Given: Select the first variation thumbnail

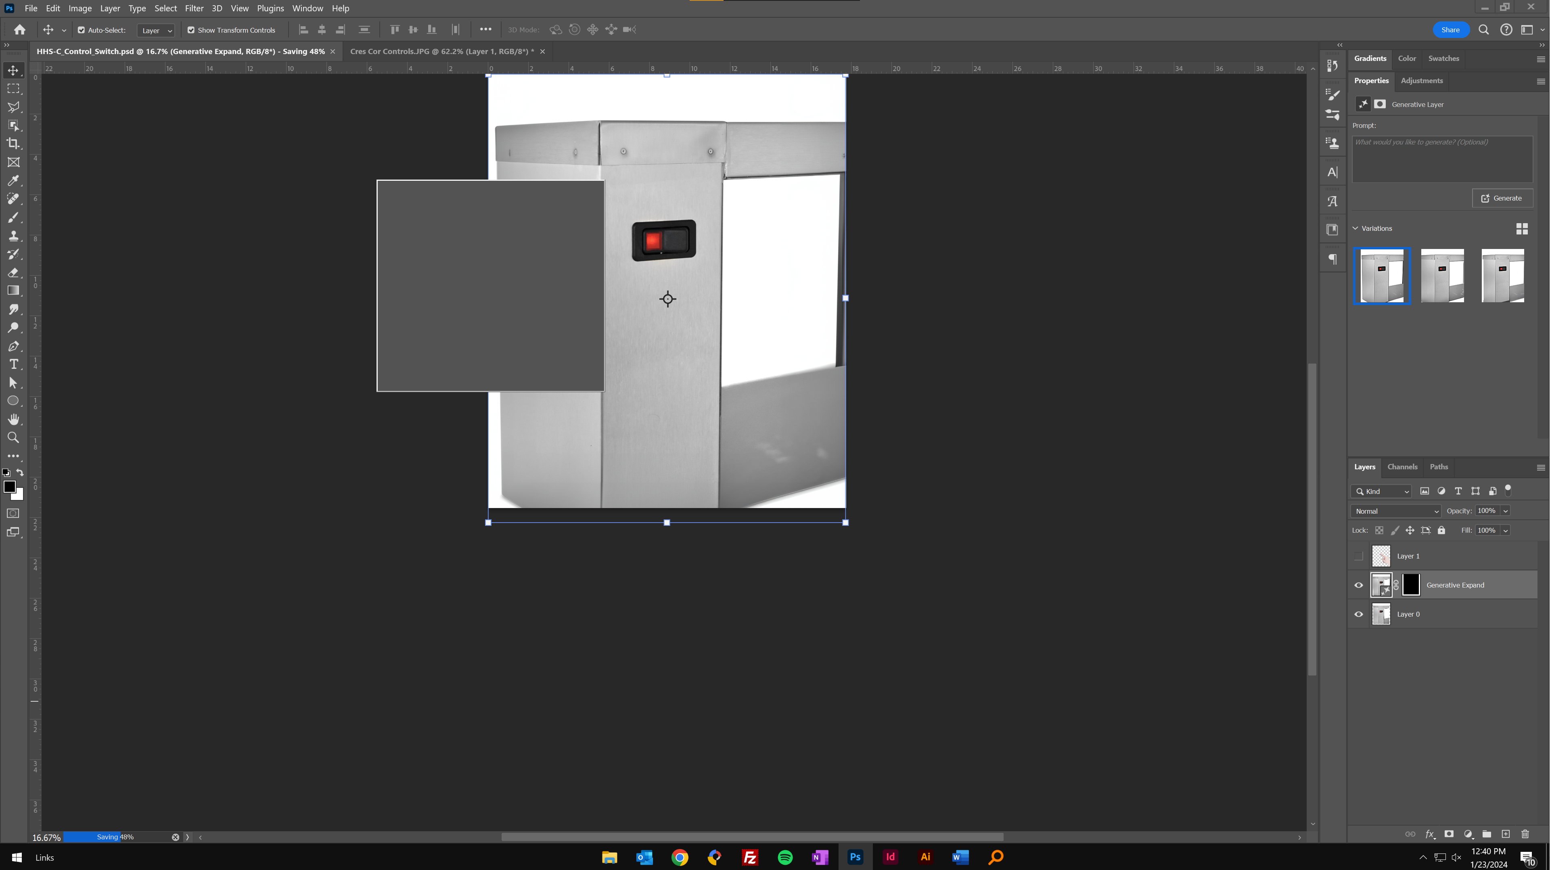Looking at the screenshot, I should [1382, 276].
